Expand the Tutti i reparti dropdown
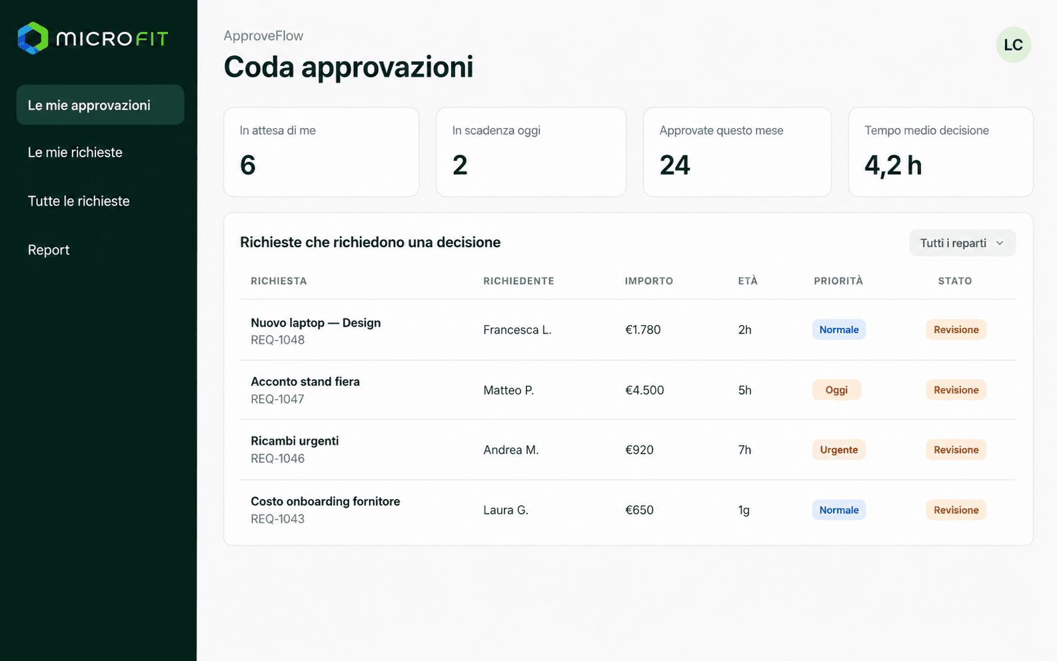1057x661 pixels. 962,243
